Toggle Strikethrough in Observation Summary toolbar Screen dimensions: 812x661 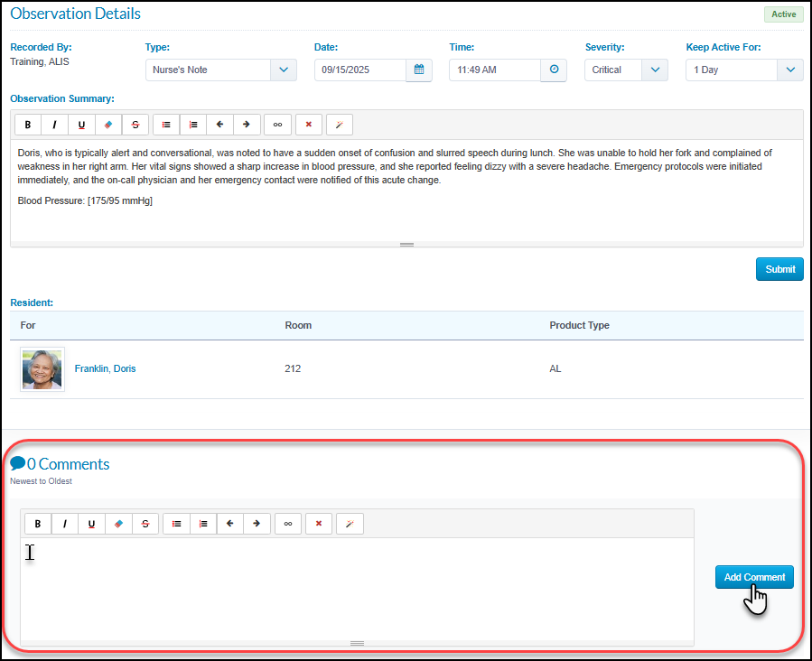pyautogui.click(x=135, y=125)
